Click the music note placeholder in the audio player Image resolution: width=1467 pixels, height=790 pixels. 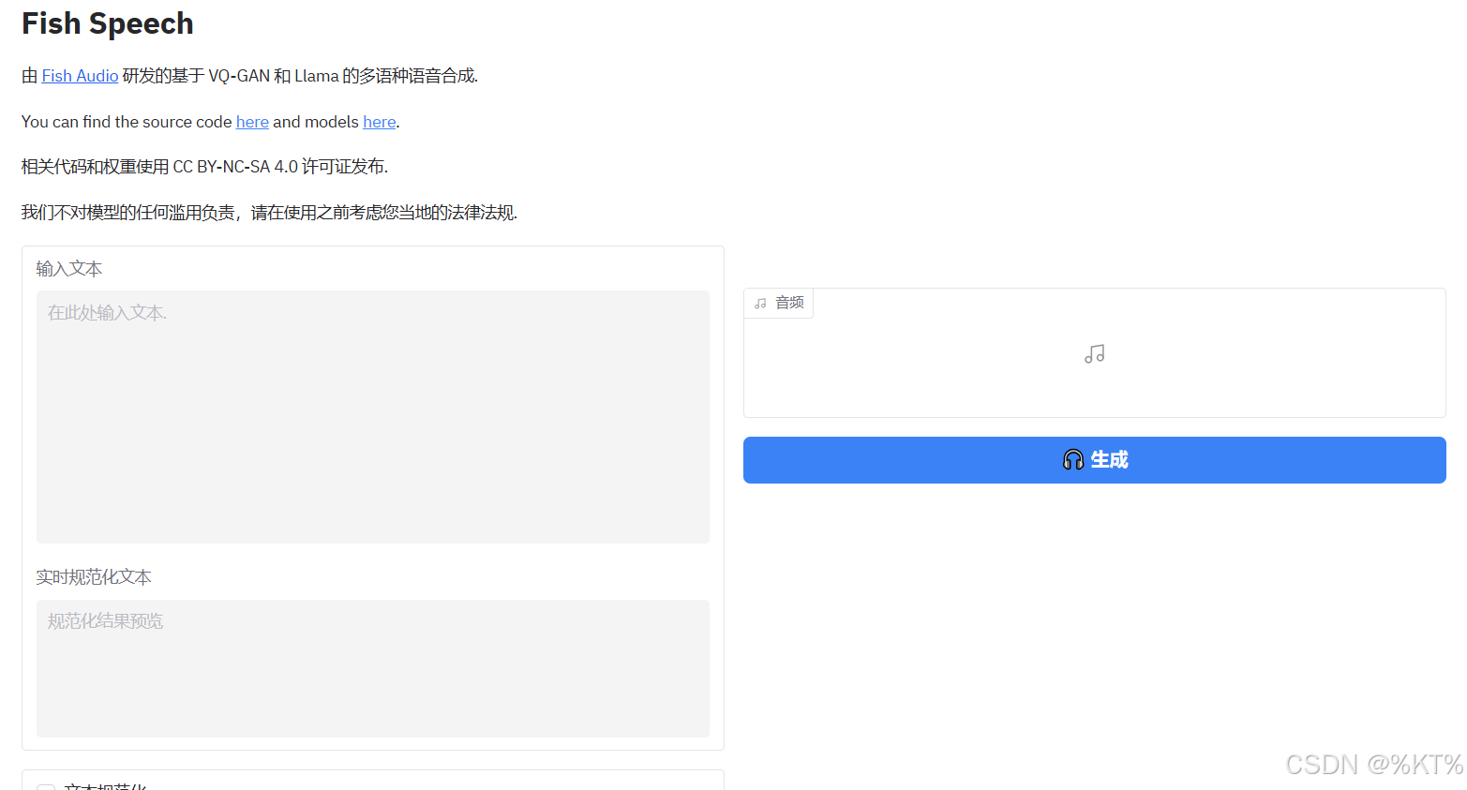pyautogui.click(x=1093, y=353)
